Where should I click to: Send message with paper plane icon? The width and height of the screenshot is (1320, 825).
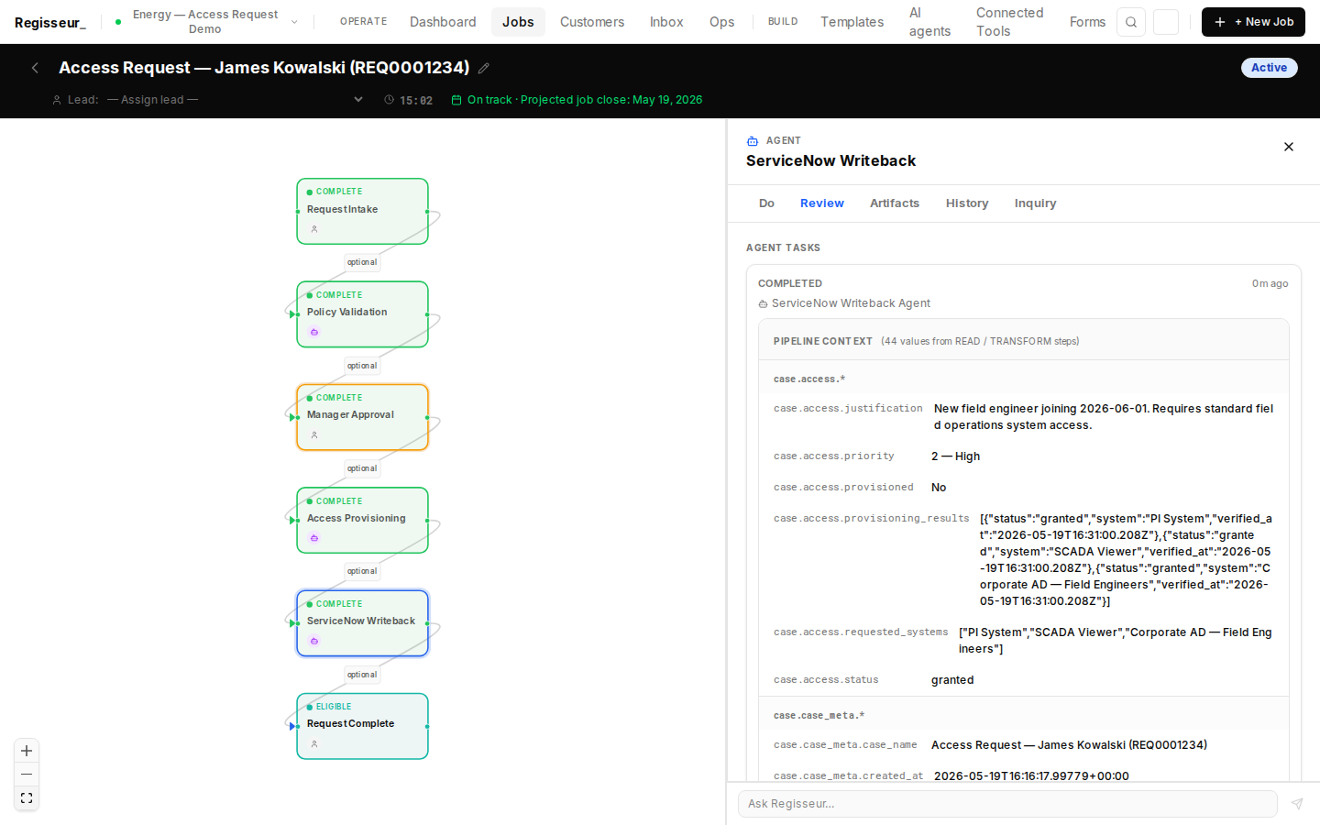(x=1297, y=804)
